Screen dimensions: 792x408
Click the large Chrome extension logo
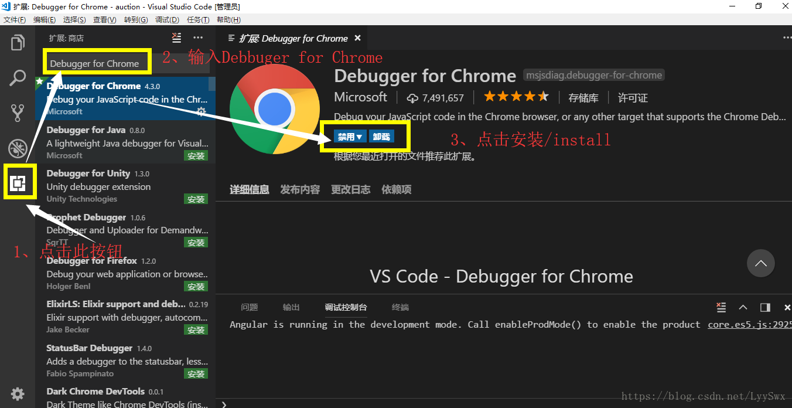click(275, 109)
